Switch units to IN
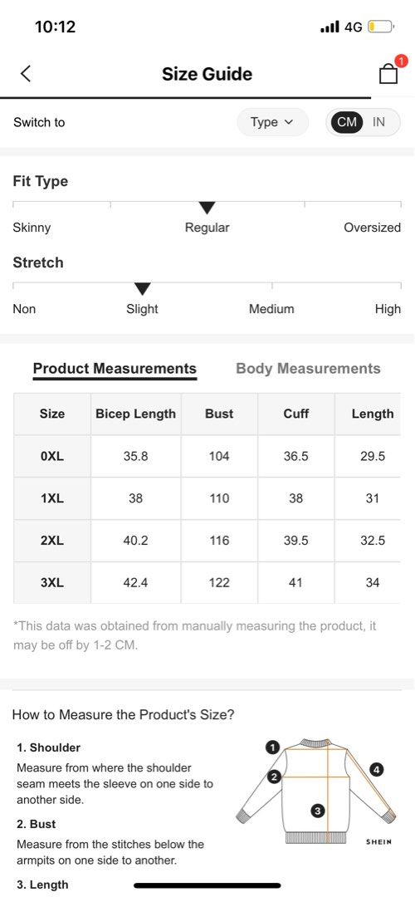415x897 pixels. (379, 122)
